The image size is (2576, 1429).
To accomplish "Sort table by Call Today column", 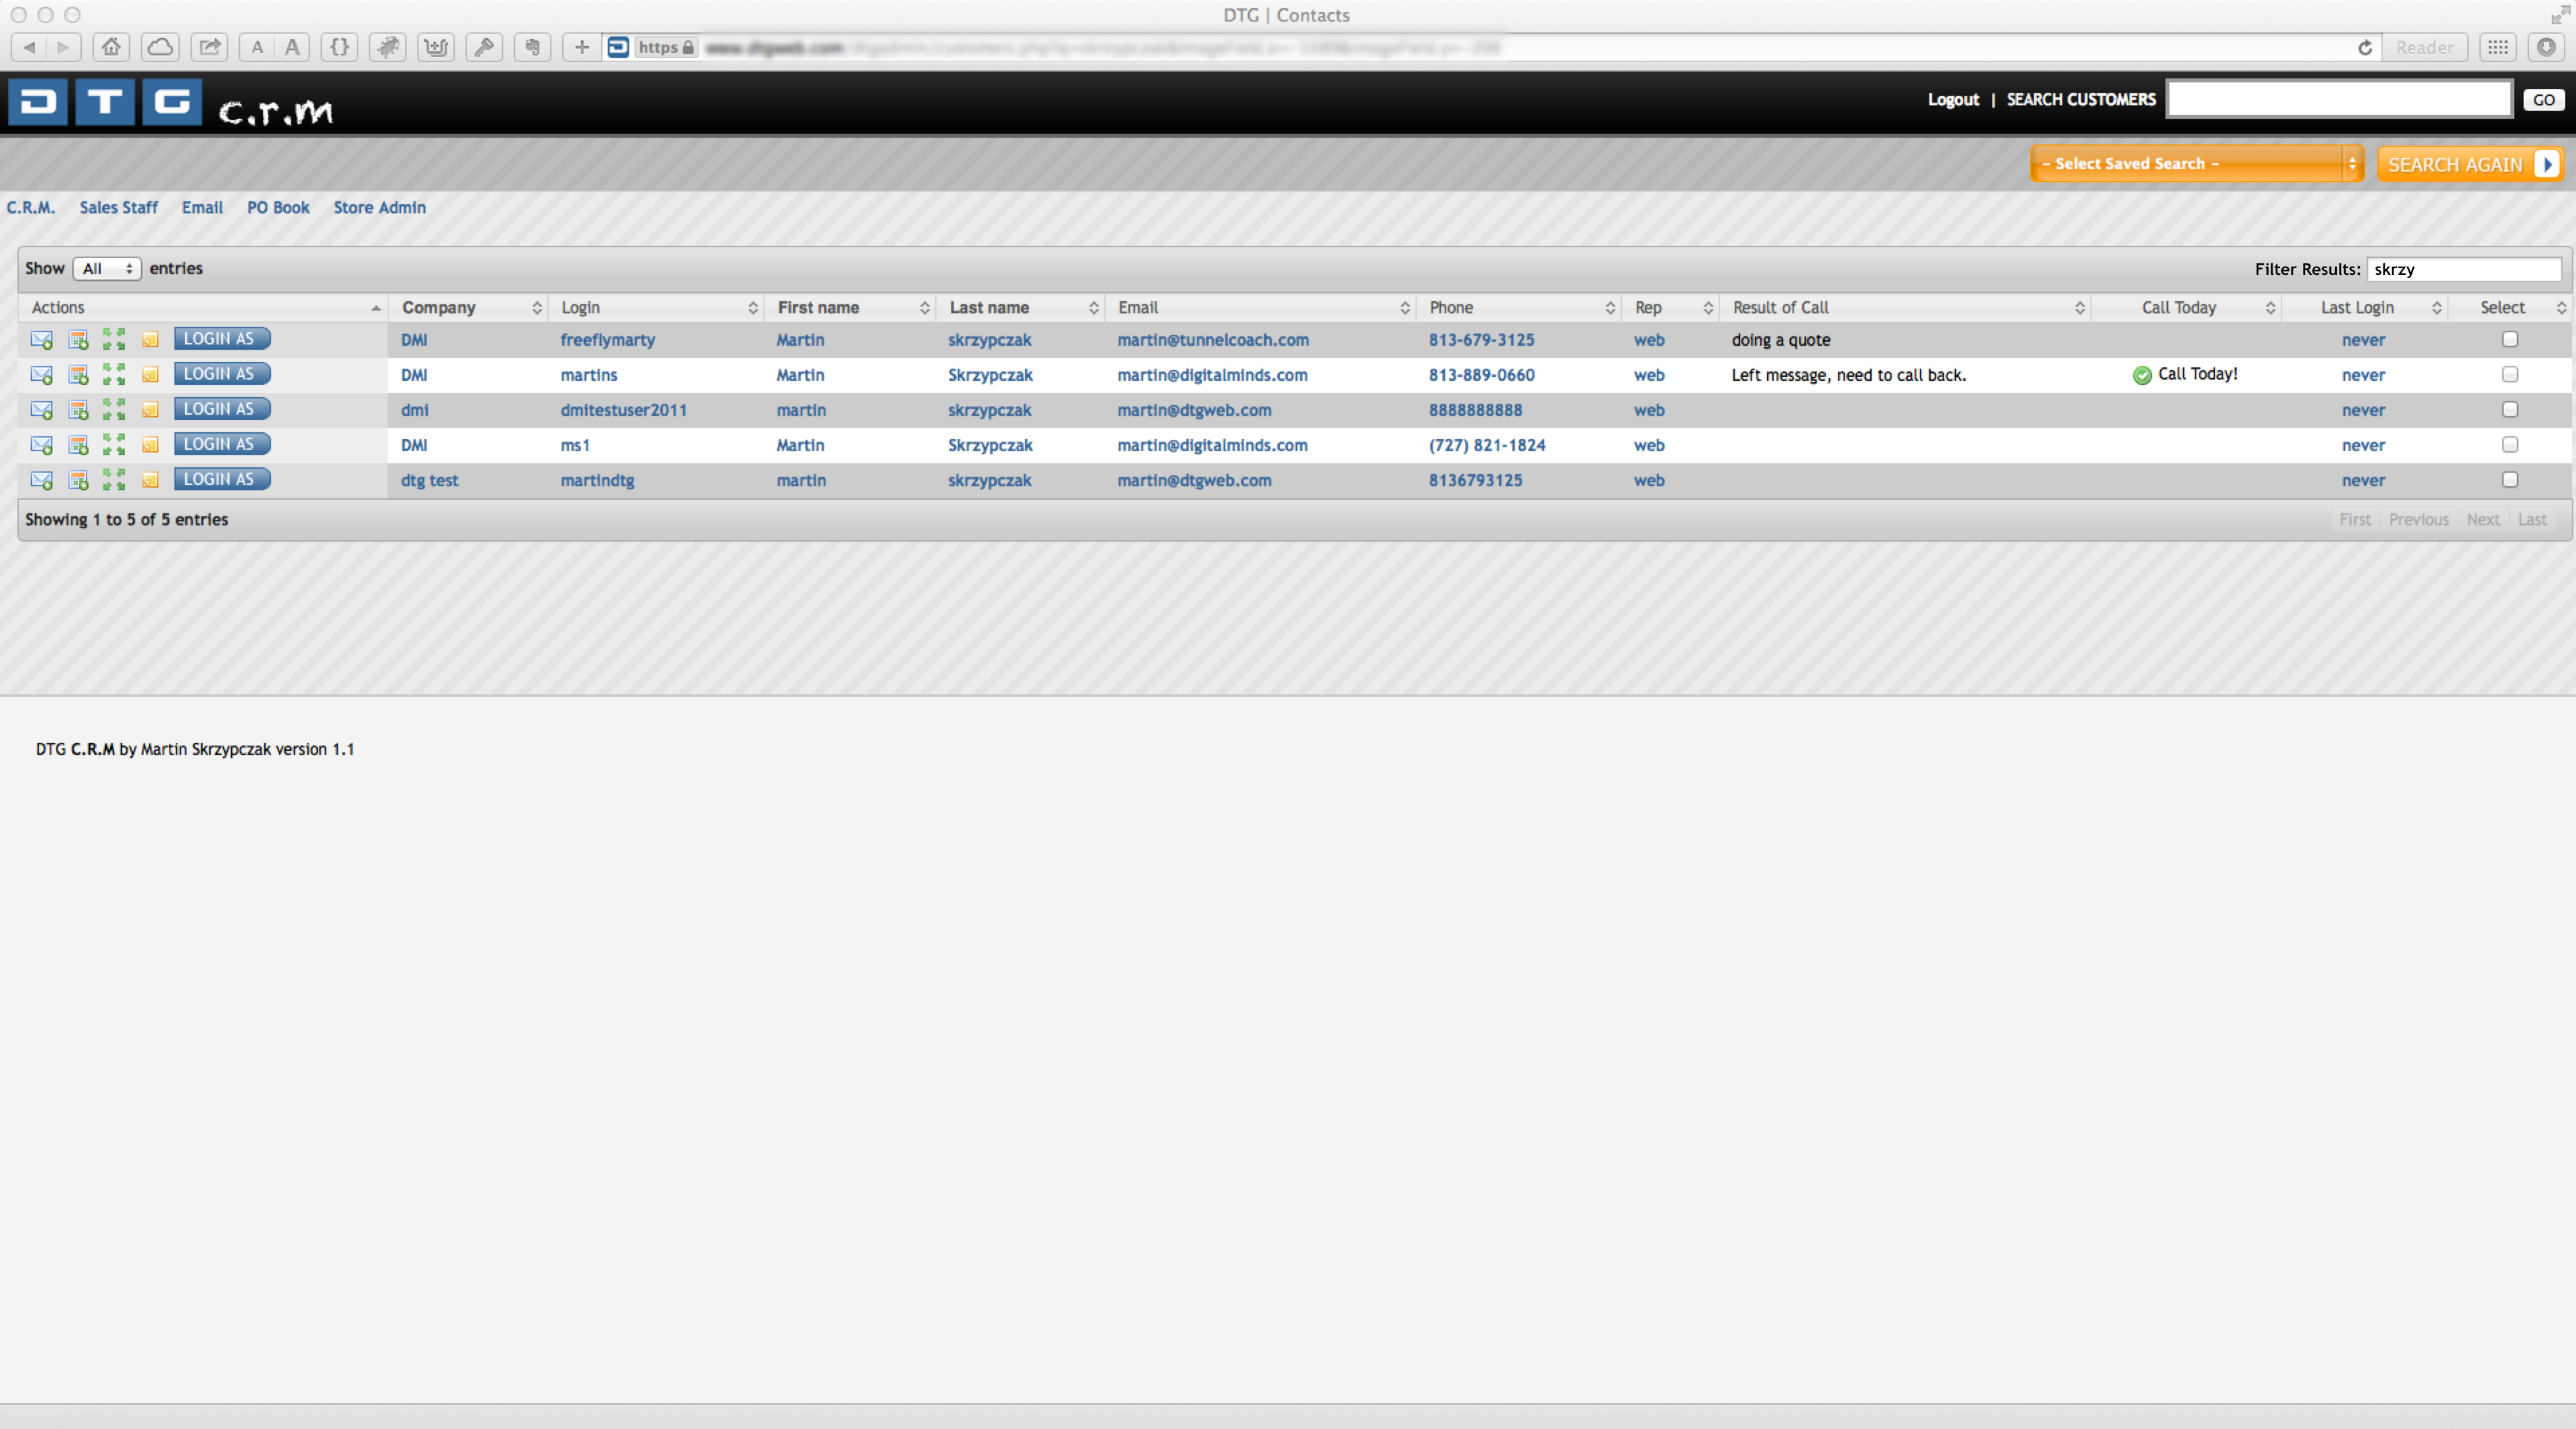I will click(x=2187, y=308).
